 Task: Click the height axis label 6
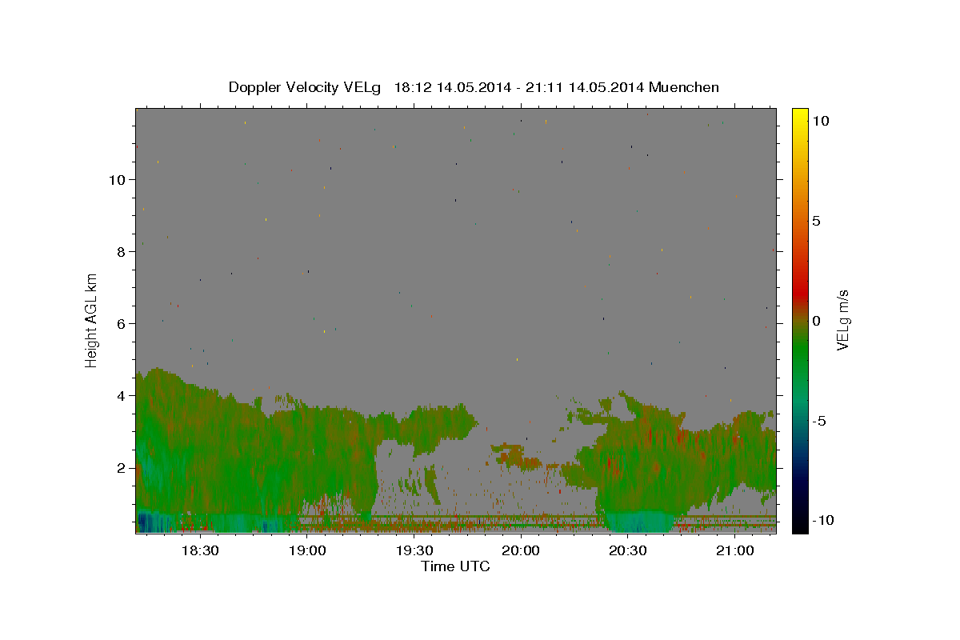[x=121, y=323]
